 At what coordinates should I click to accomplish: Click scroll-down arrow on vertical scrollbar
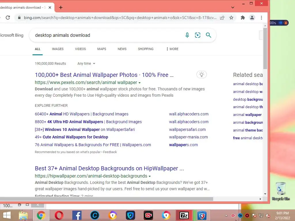265,194
